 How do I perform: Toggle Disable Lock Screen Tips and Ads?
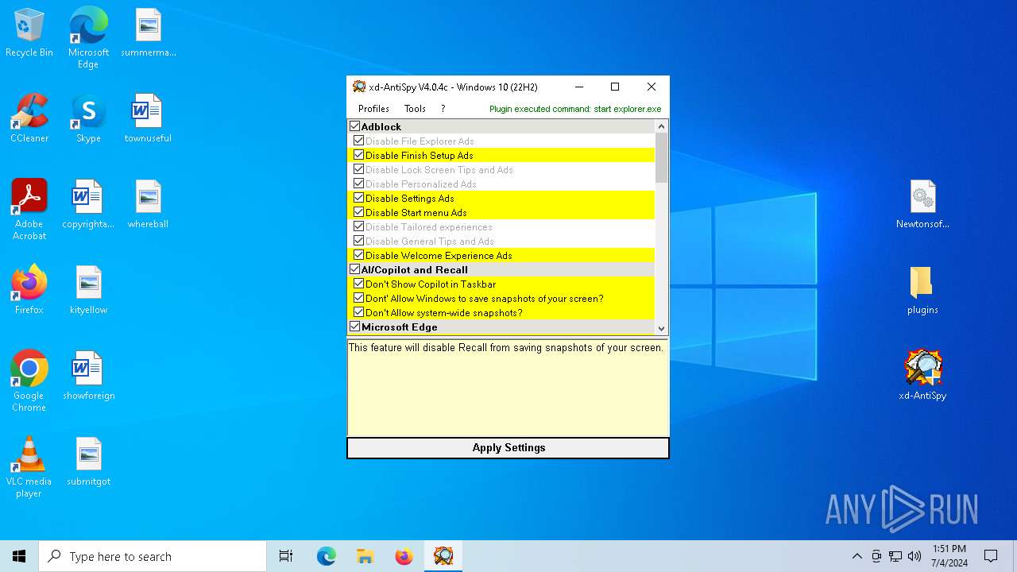tap(358, 169)
